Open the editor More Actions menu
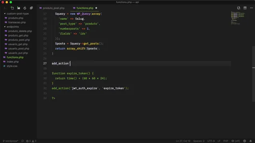The width and height of the screenshot is (255, 143). coord(251,8)
